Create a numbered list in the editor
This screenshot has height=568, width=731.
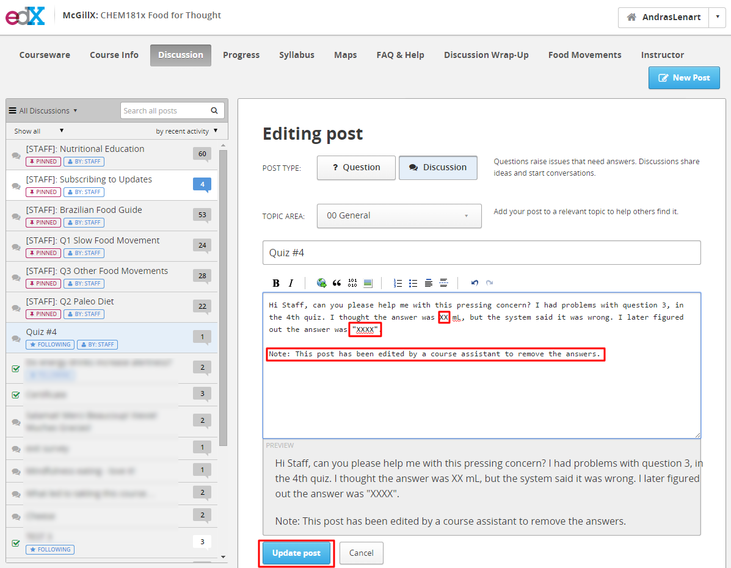click(398, 283)
